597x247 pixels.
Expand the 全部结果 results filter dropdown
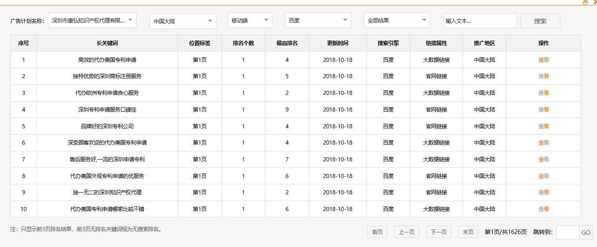[396, 20]
